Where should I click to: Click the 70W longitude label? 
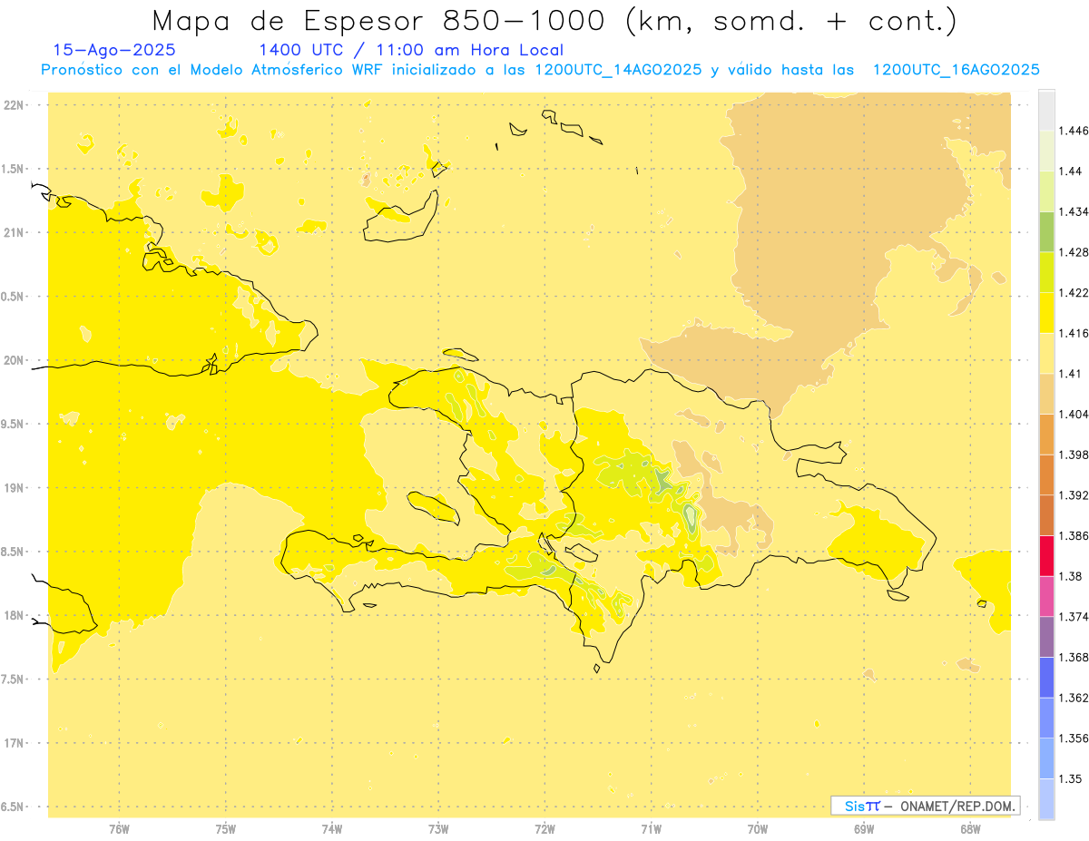click(758, 829)
